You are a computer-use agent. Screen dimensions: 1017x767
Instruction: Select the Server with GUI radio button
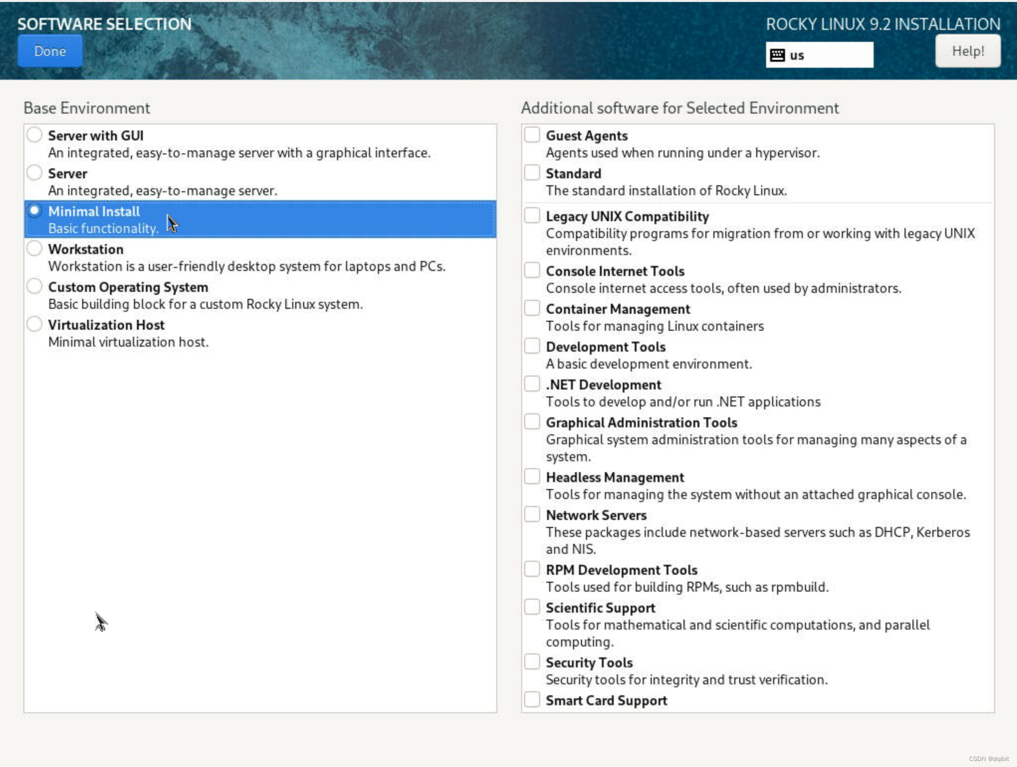click(34, 134)
